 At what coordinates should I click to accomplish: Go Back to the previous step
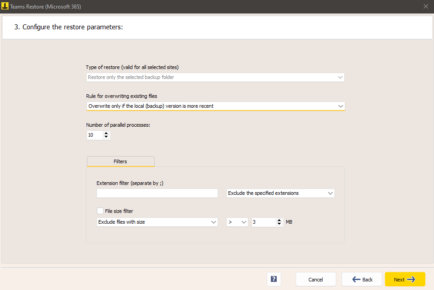[x=362, y=279]
